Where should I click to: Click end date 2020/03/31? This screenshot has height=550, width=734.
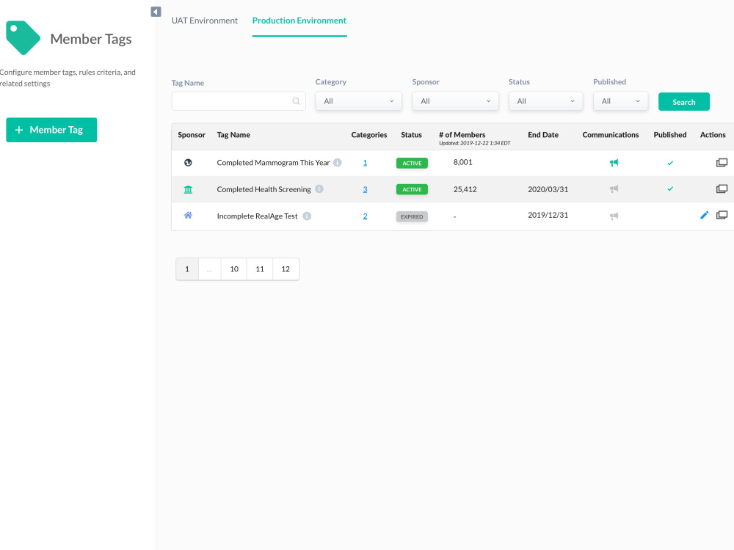pos(548,189)
